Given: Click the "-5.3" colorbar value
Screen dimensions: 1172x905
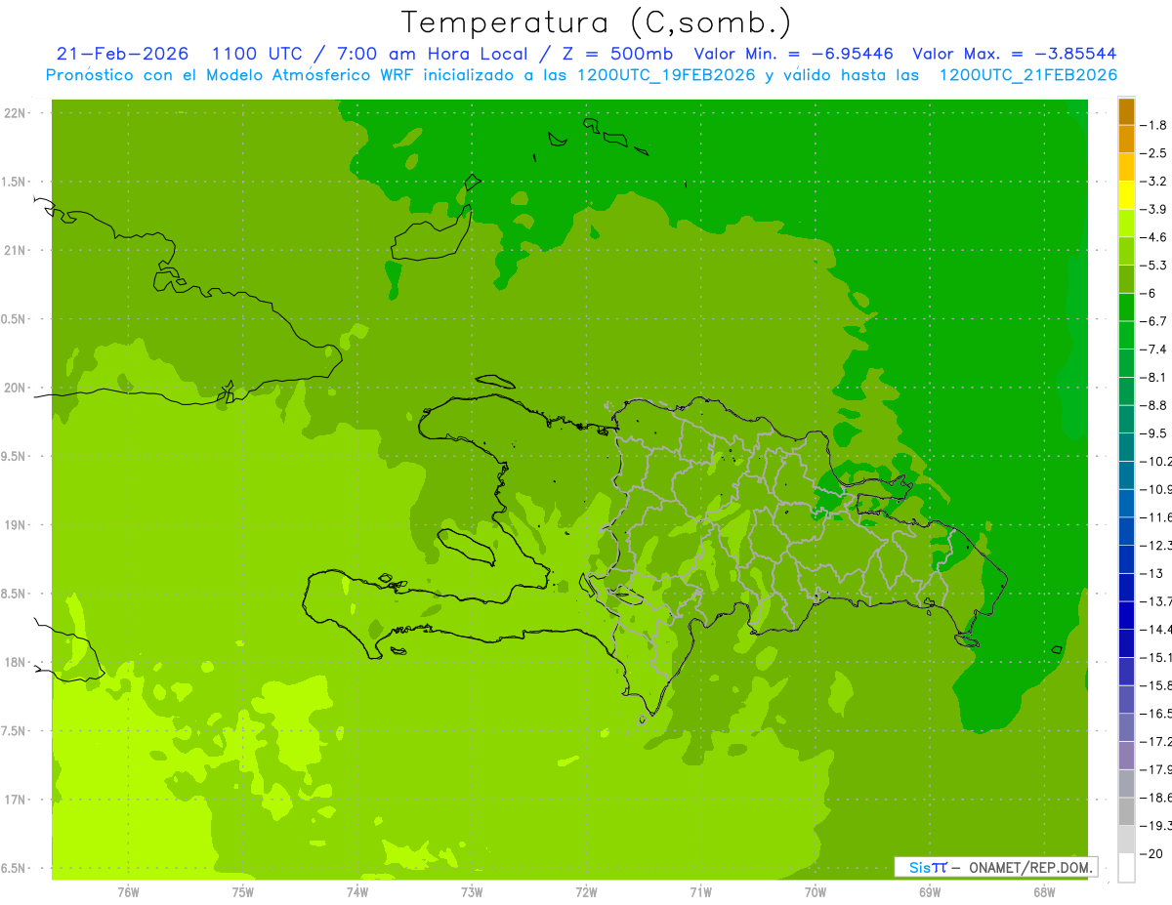Looking at the screenshot, I should pyautogui.click(x=1153, y=266).
